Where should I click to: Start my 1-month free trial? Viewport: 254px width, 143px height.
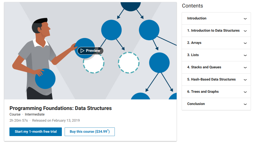36,132
